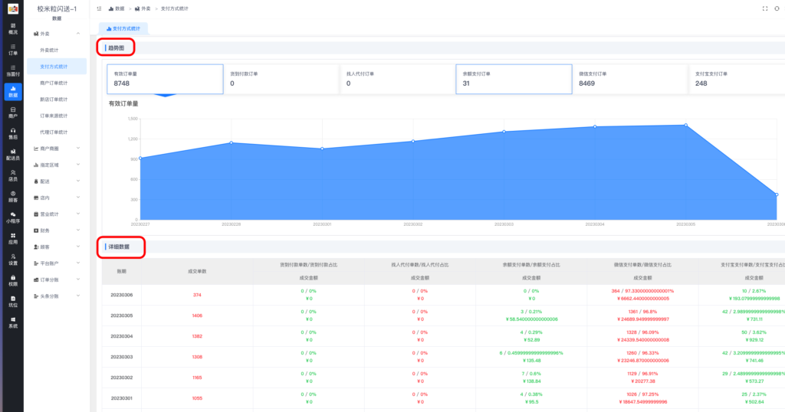Click the 20230305 data point on chart

click(685, 125)
